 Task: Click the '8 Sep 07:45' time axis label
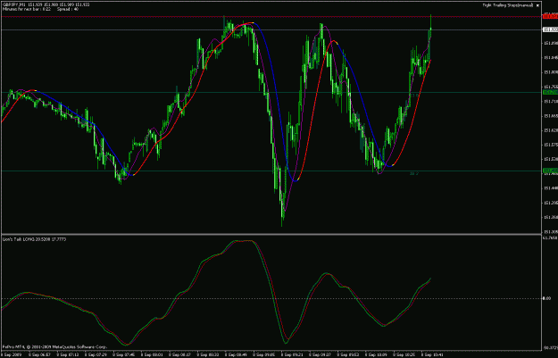[x=125, y=354]
